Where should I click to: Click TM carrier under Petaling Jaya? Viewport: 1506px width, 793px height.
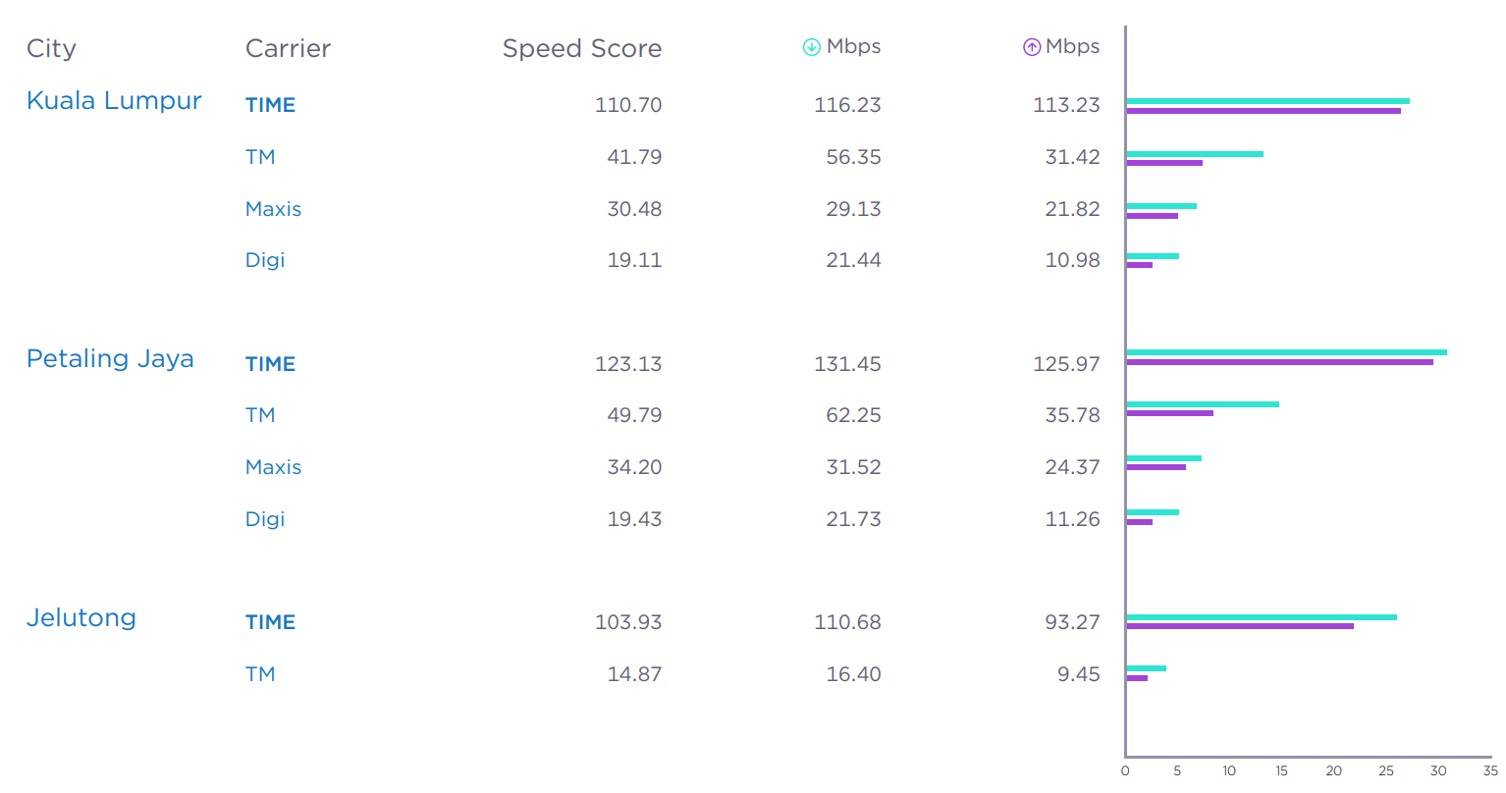pyautogui.click(x=260, y=415)
